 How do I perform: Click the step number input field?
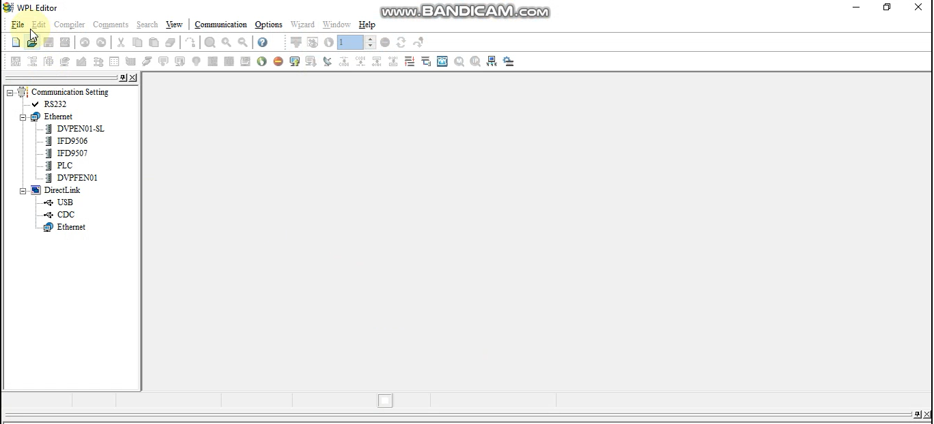click(x=350, y=42)
